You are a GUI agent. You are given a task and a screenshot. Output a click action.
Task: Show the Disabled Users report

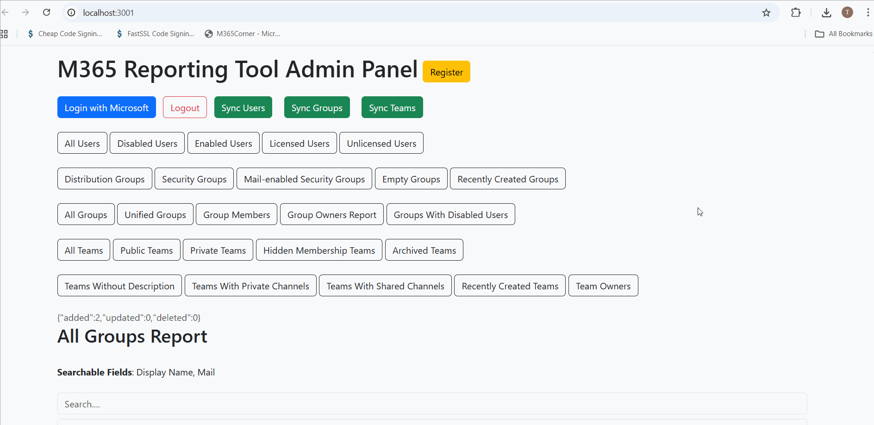[x=147, y=143]
